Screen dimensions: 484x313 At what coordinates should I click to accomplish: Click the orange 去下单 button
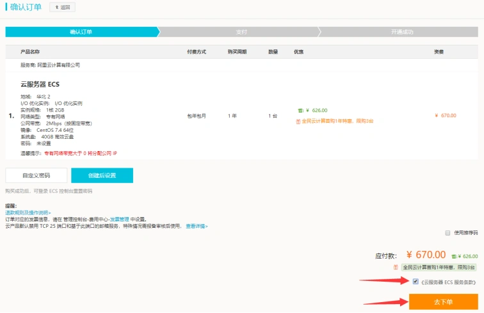(443, 301)
